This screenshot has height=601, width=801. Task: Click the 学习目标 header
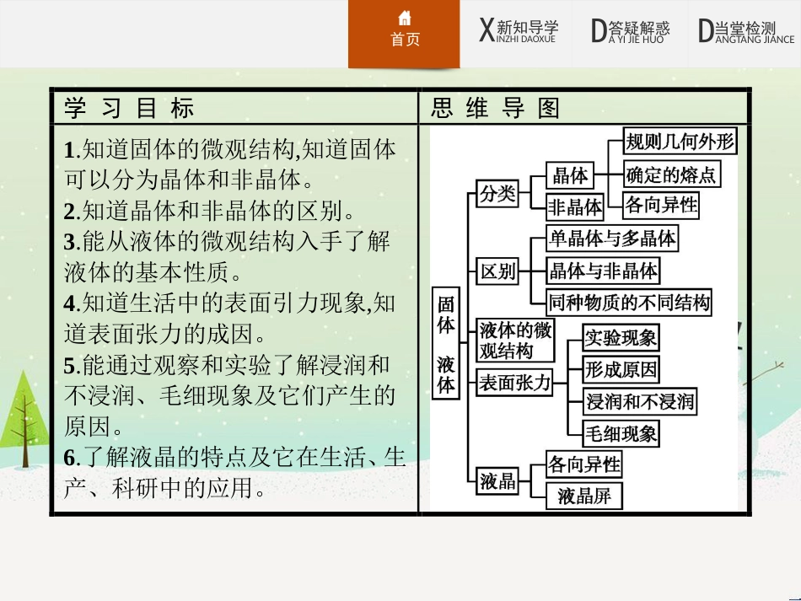tap(129, 108)
